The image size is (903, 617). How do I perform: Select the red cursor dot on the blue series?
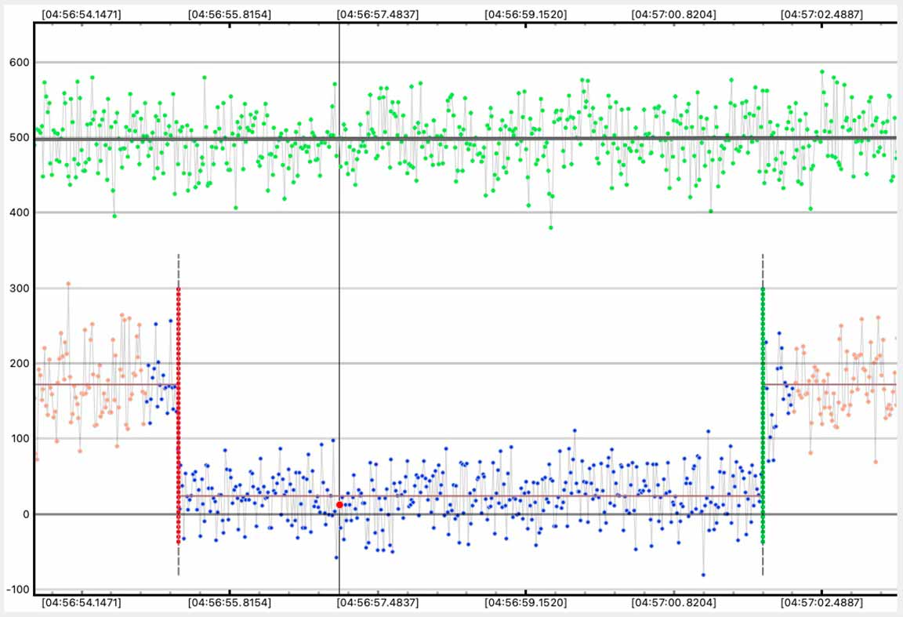point(339,505)
